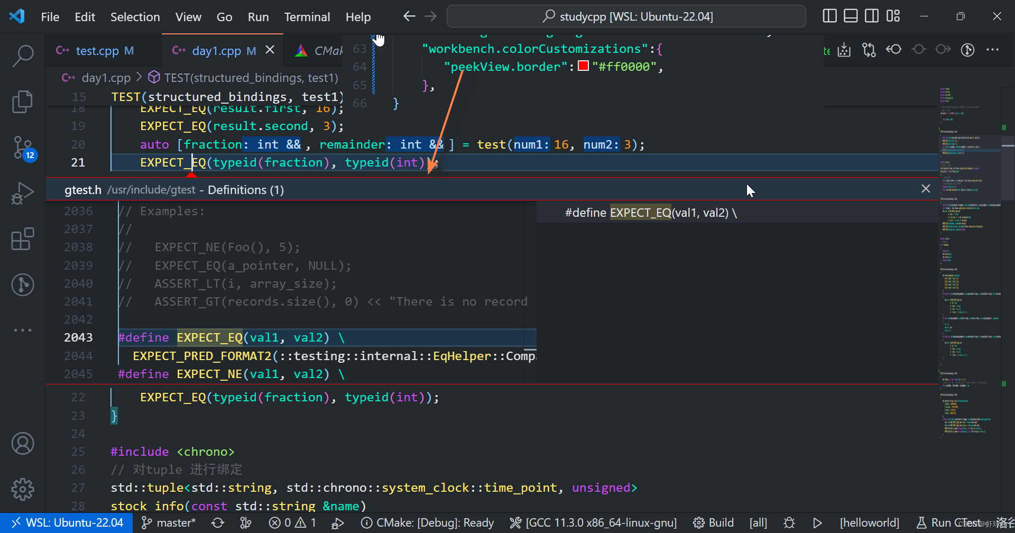This screenshot has width=1015, height=533.
Task: Open the Help menu
Action: click(358, 17)
